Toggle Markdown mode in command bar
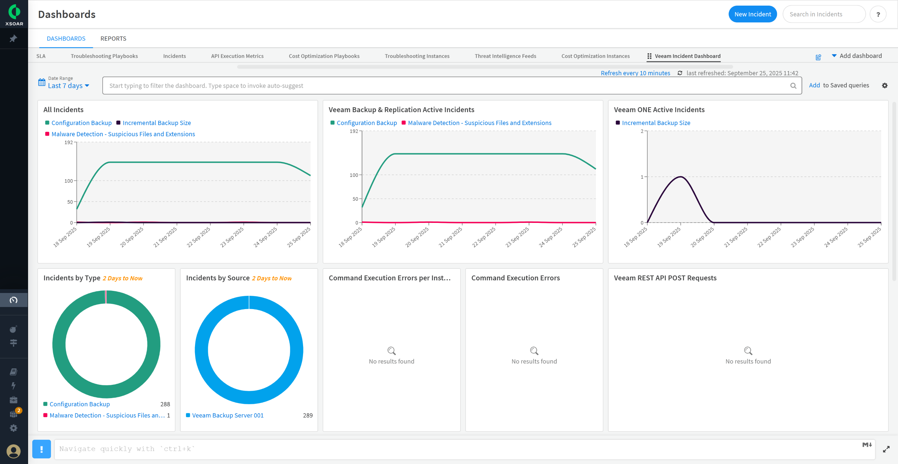This screenshot has height=464, width=898. point(867,445)
